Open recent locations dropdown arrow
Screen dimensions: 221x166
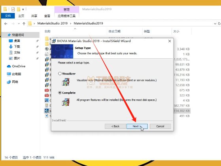click(19, 24)
